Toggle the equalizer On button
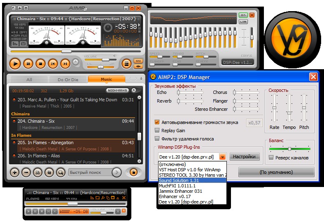Screen dimensions: 324x222 [243, 15]
